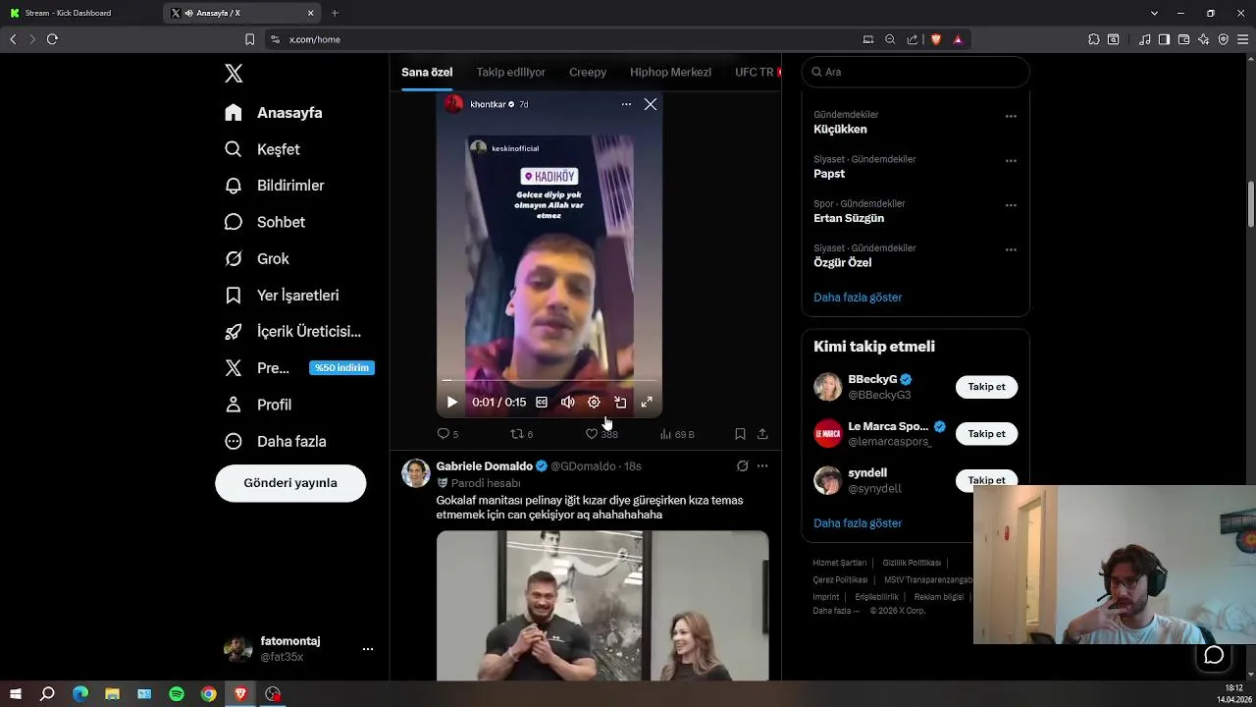
Task: Switch the video to fullscreen
Action: click(x=647, y=402)
